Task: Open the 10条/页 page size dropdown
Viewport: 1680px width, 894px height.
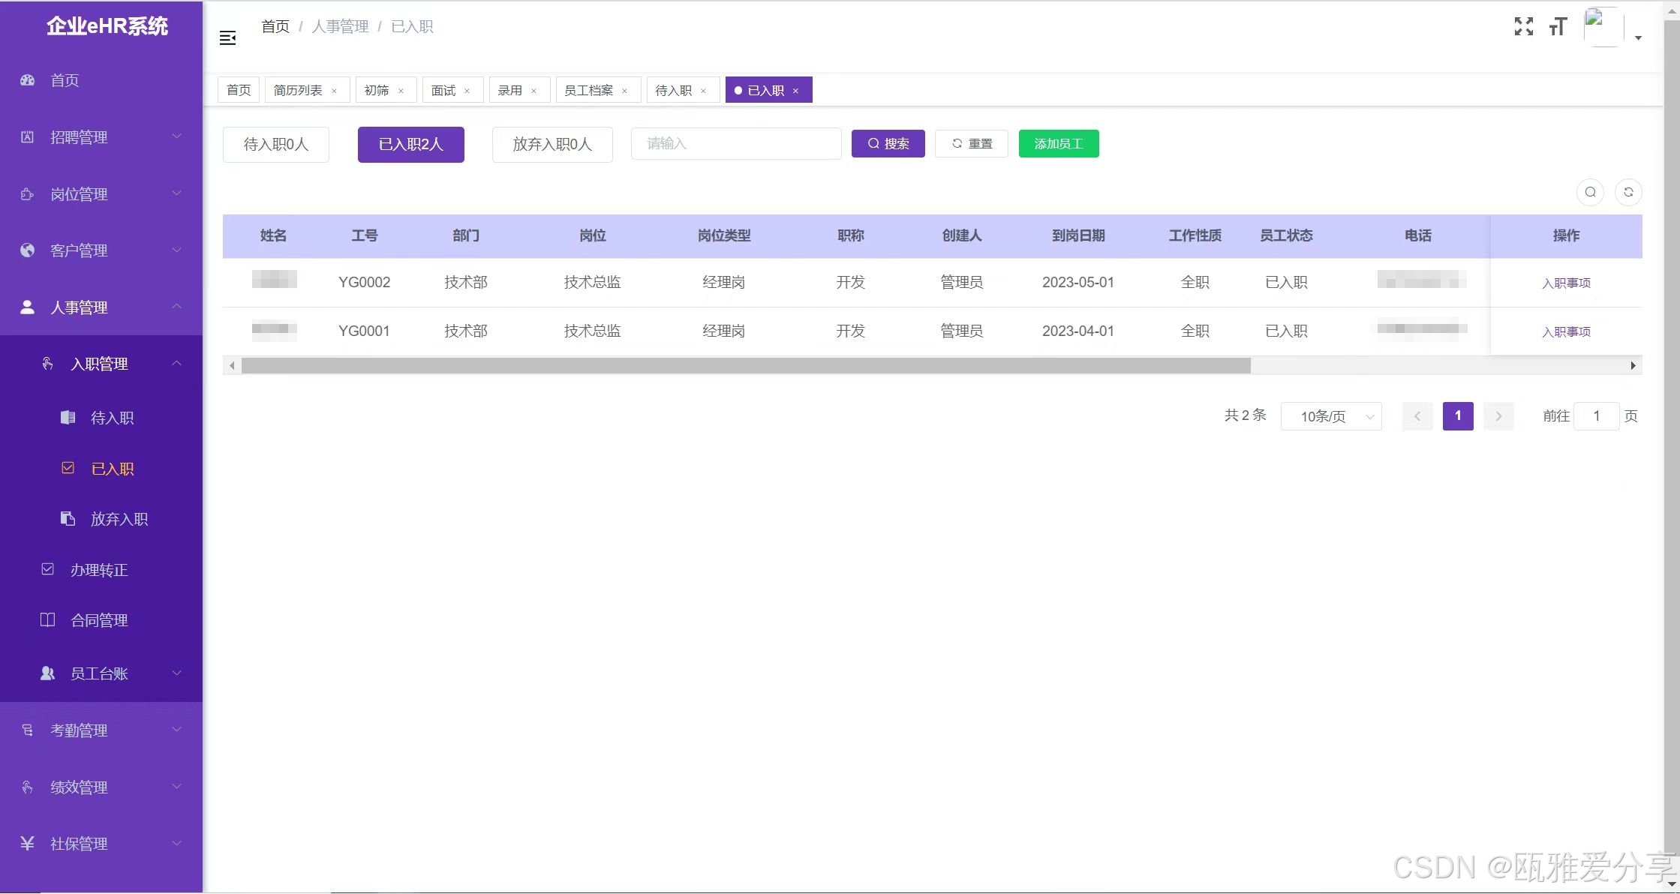Action: click(1331, 416)
